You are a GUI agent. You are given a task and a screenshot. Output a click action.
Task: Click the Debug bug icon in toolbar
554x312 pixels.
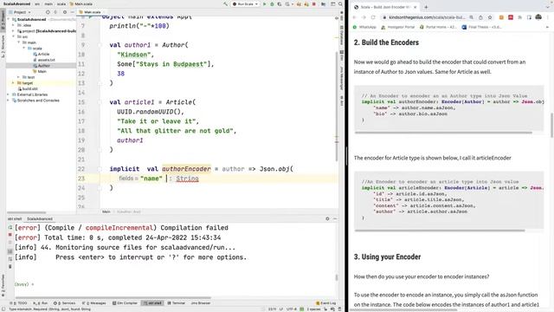(272, 3)
